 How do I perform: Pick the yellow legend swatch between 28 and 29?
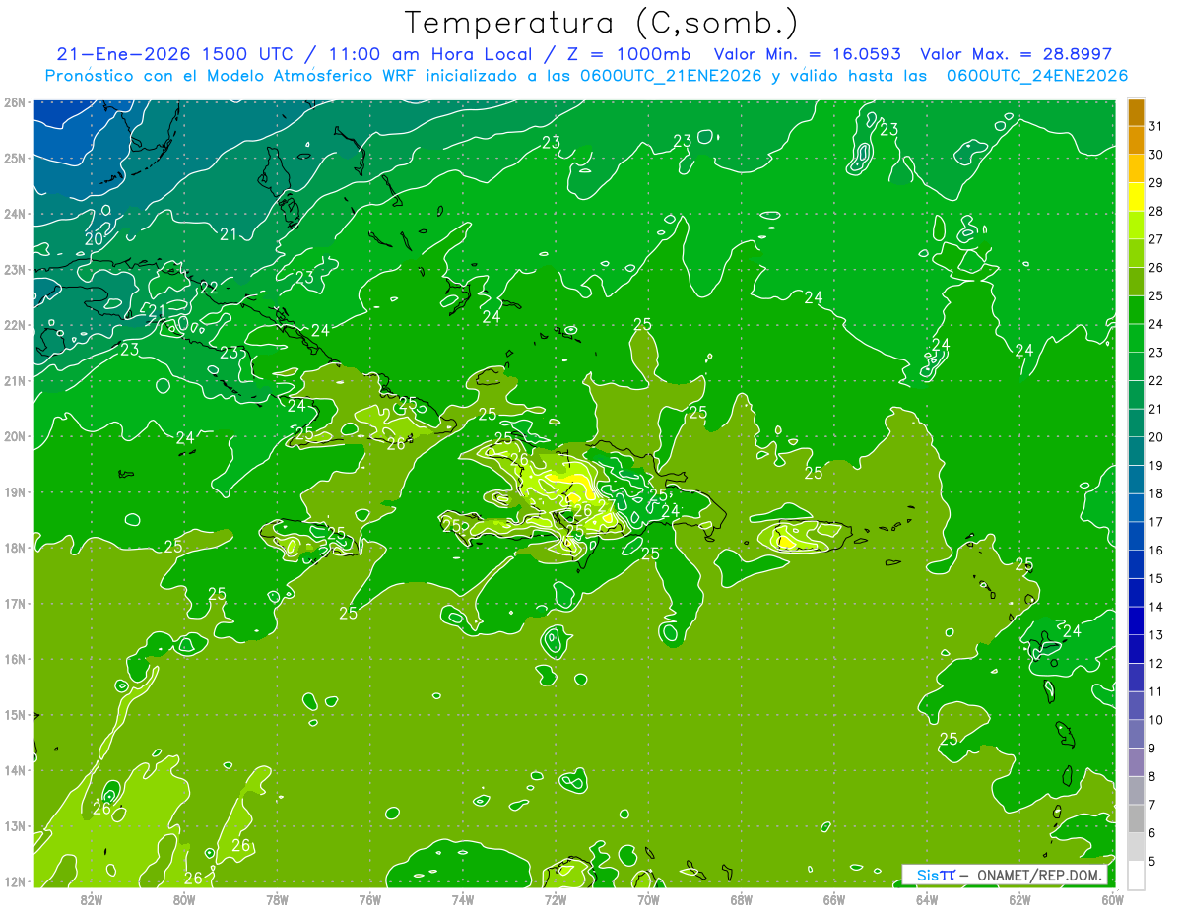(1136, 197)
